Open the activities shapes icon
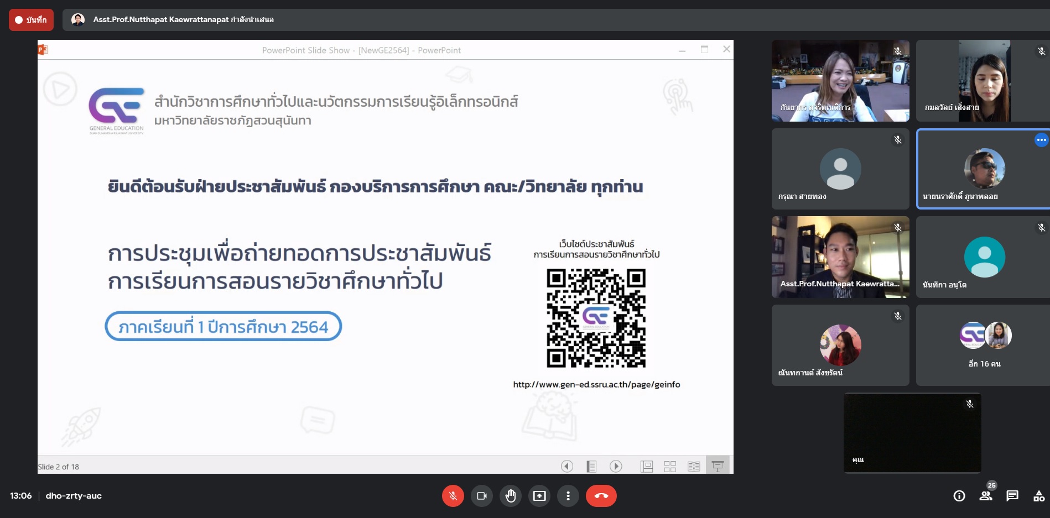 (1038, 496)
